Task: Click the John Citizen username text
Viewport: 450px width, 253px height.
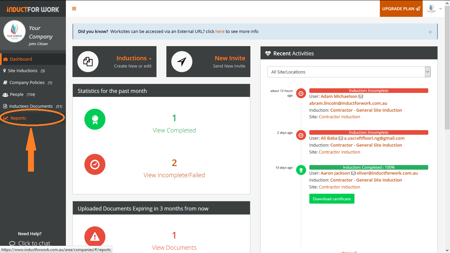Action: coord(38,44)
